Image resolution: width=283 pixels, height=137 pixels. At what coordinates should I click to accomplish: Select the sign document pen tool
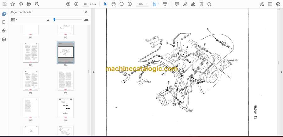193,4
